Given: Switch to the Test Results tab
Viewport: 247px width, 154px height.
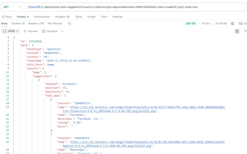Looking at the screenshot, I should click(x=55, y=24).
